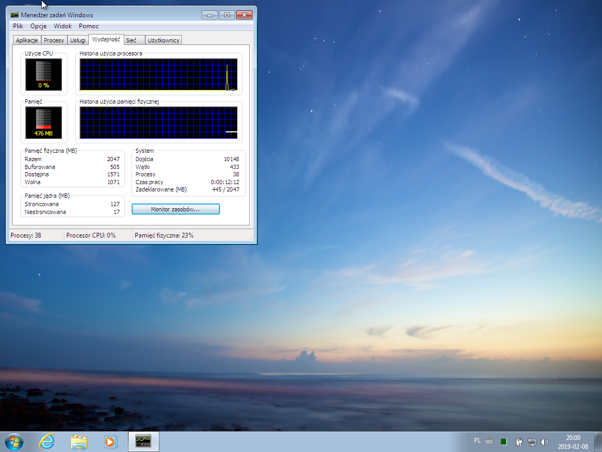Launch Windows Media Player from the taskbar
The height and width of the screenshot is (452, 602).
pyautogui.click(x=110, y=441)
